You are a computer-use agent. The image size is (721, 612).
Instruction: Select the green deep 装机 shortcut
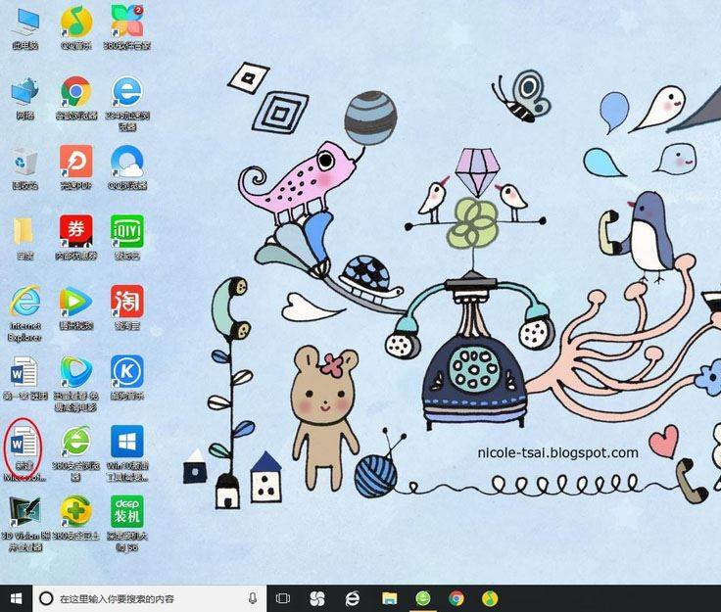click(x=127, y=524)
